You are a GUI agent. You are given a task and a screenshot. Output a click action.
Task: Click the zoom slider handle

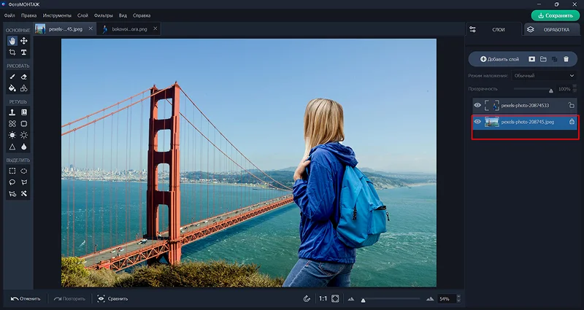pyautogui.click(x=363, y=301)
